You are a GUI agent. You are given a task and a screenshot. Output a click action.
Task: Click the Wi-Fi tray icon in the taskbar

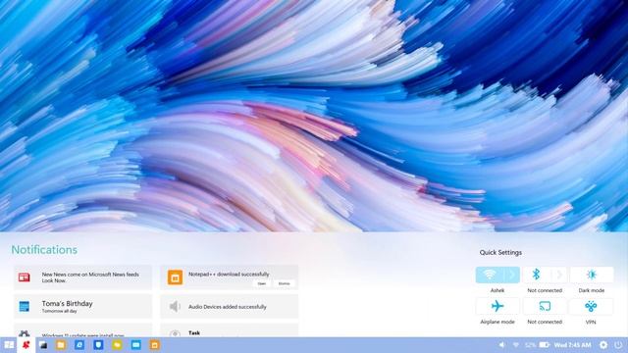coord(516,345)
